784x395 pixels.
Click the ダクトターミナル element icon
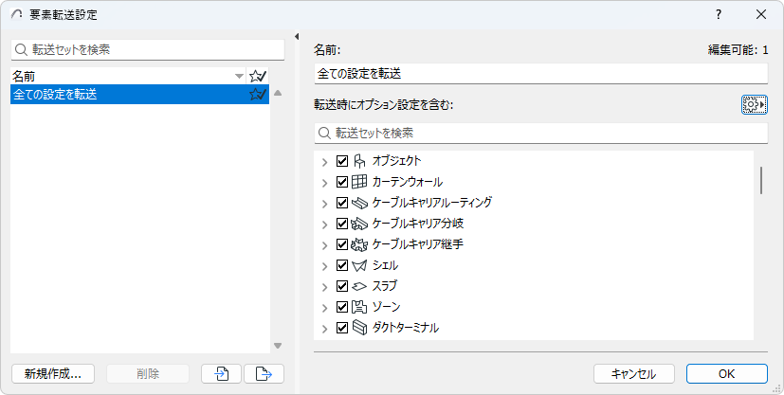coord(359,328)
